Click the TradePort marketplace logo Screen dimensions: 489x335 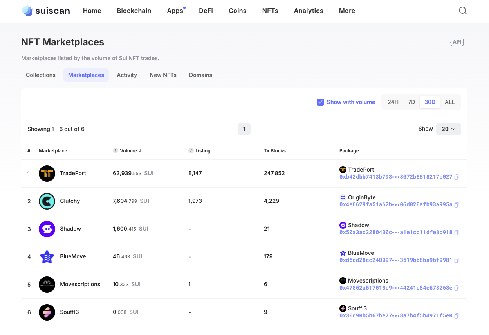(x=47, y=174)
